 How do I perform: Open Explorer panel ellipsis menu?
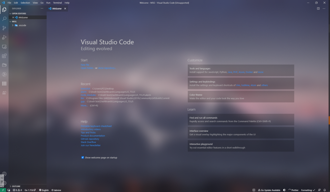pos(42,9)
